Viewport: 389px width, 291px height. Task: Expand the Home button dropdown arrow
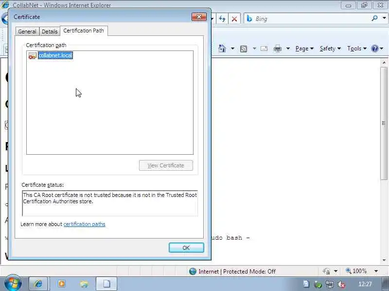232,48
